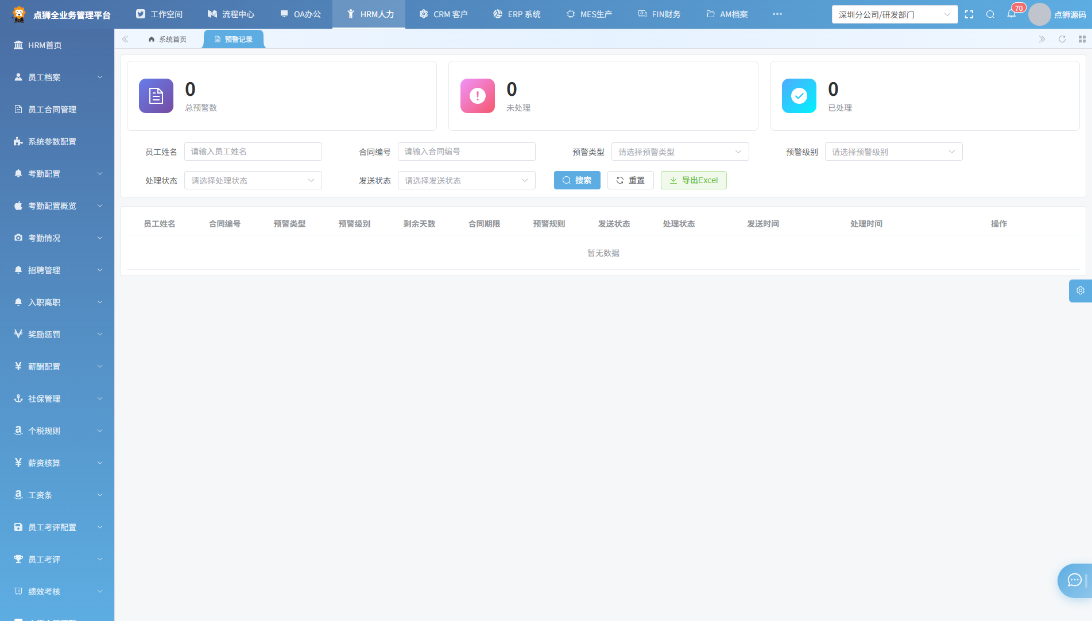1092x621 pixels.
Task: Open notifications bell with 70 badge
Action: pos(1012,14)
